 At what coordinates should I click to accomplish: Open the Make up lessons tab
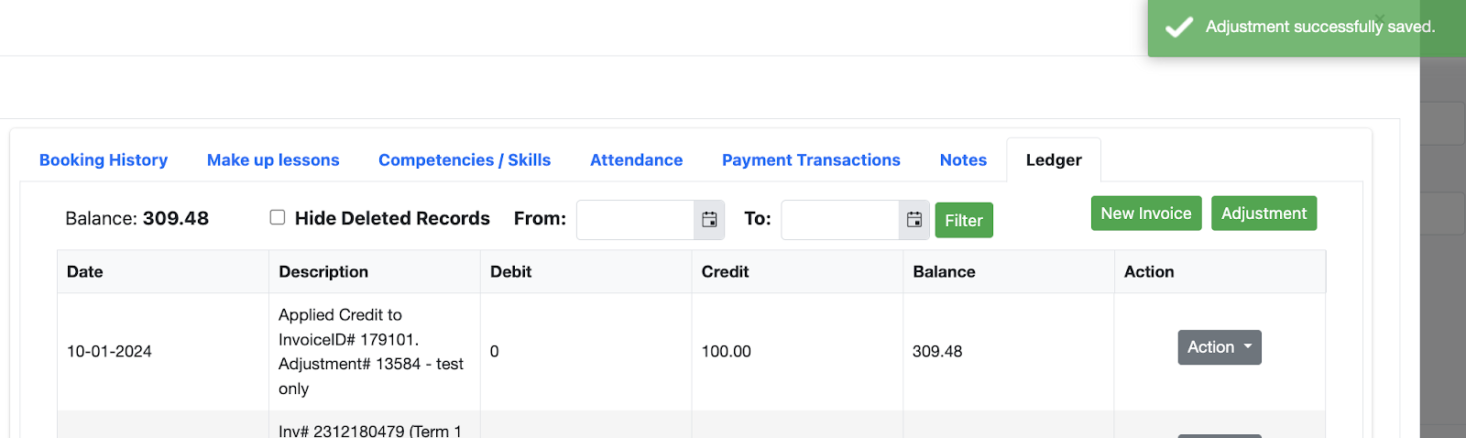pyautogui.click(x=273, y=160)
